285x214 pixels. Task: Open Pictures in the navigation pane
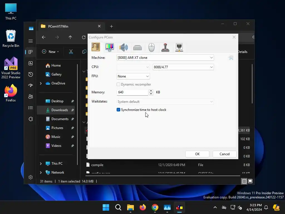(57, 128)
